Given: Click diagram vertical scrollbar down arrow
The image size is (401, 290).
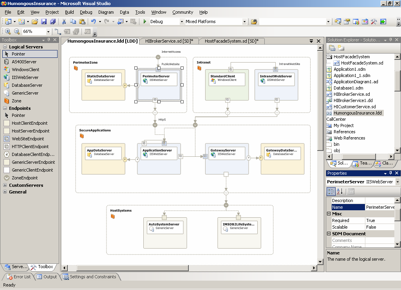Looking at the screenshot, I should [x=320, y=261].
